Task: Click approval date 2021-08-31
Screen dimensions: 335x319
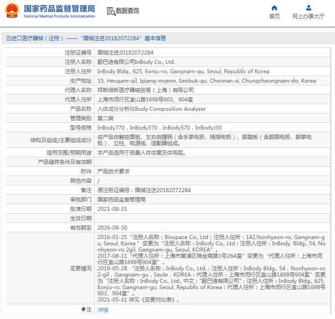Action: coord(112,209)
